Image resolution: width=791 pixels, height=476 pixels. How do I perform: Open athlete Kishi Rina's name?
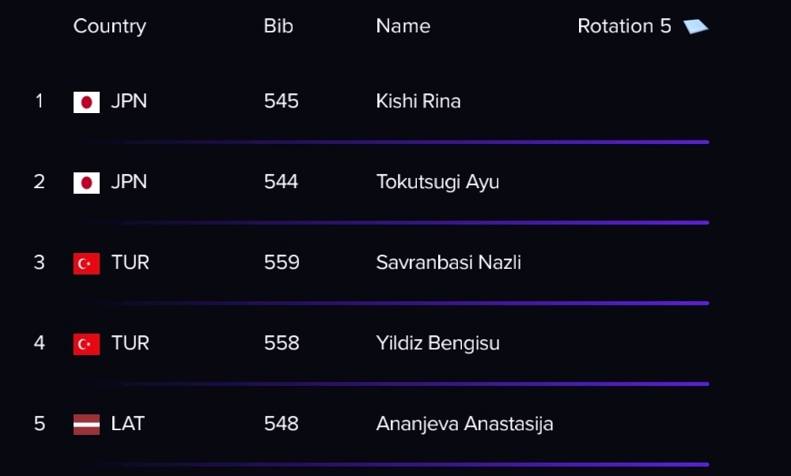[x=418, y=101]
